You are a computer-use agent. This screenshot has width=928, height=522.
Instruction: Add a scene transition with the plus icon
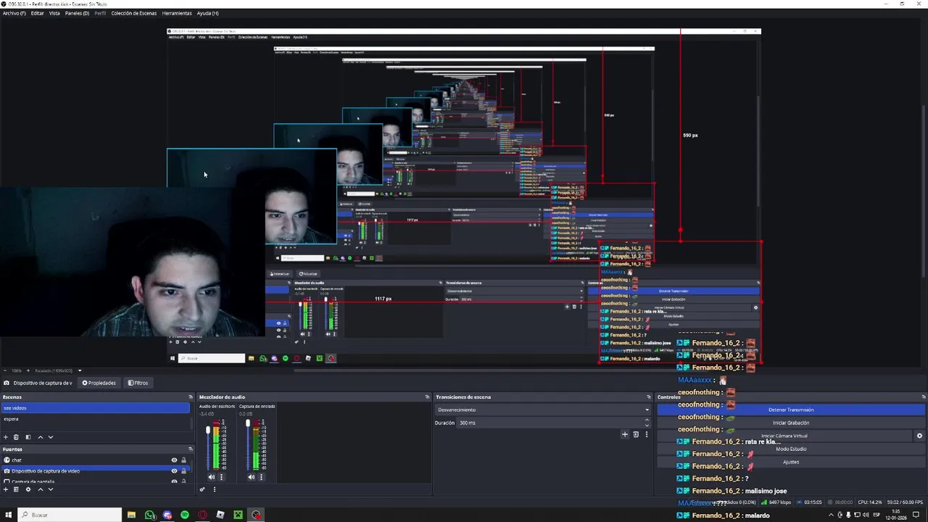(625, 434)
